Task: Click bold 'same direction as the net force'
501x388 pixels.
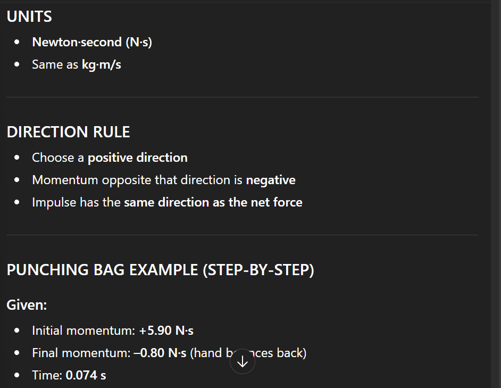Action: [213, 202]
